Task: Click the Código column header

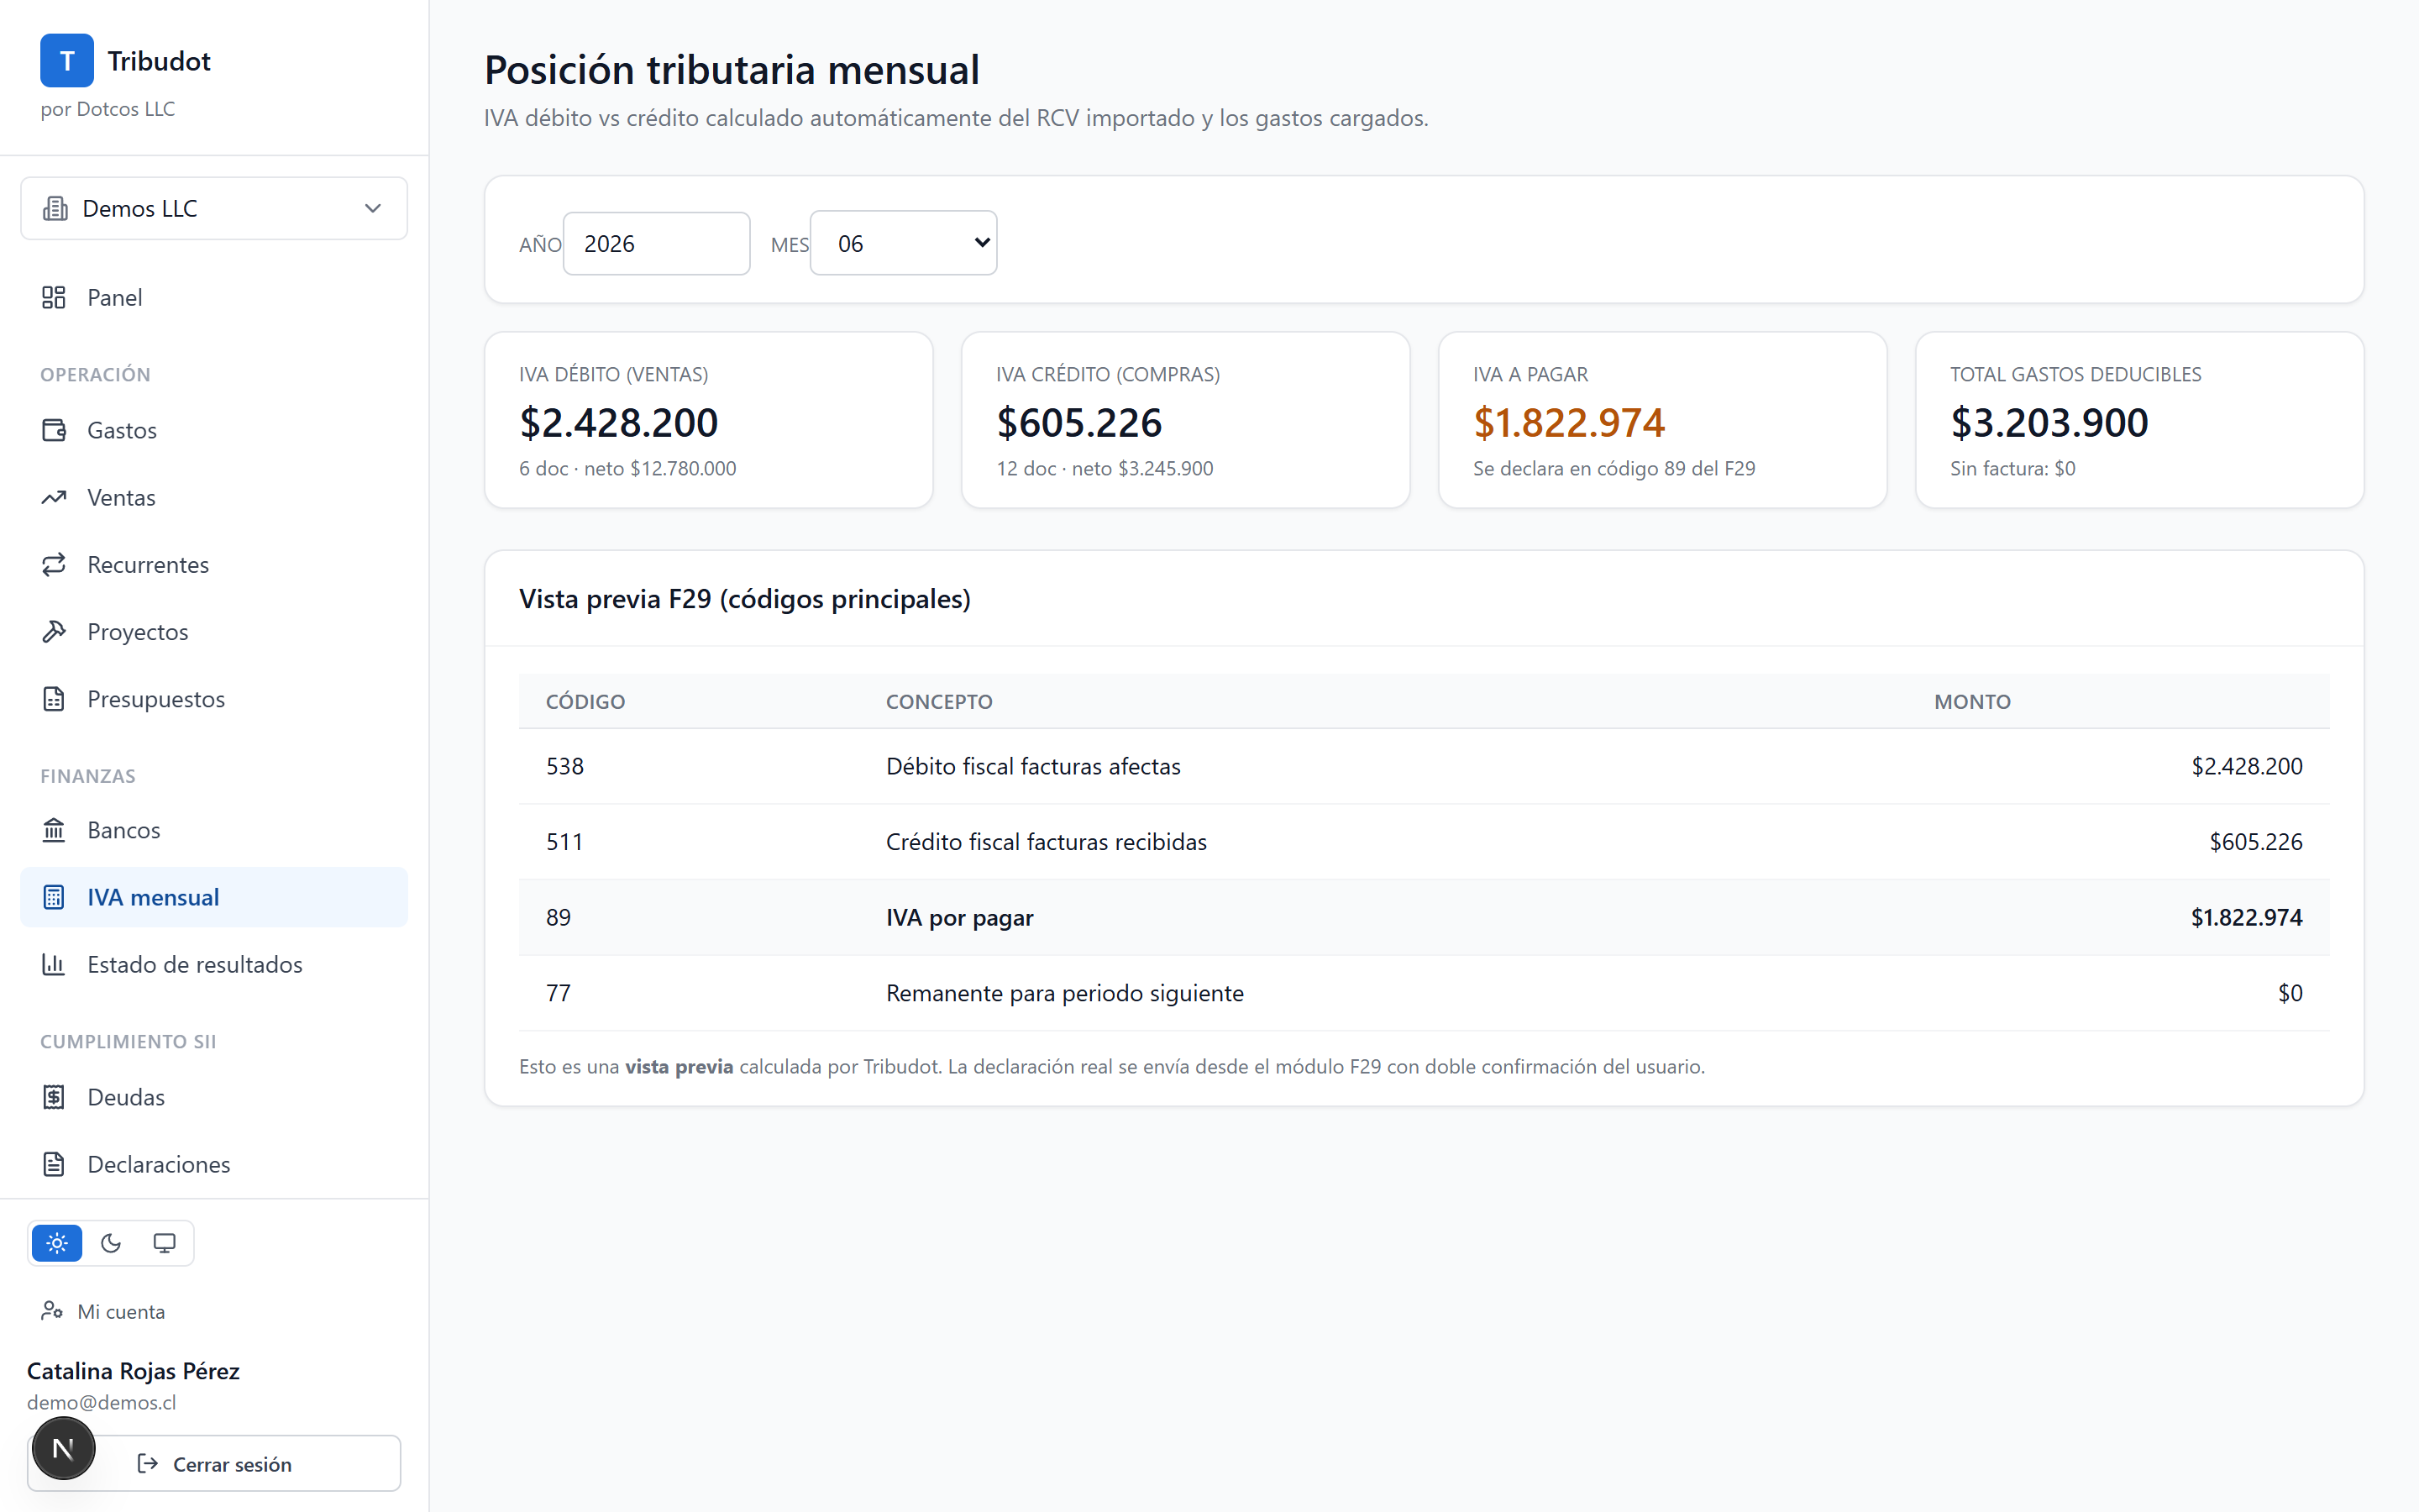Action: pyautogui.click(x=585, y=701)
